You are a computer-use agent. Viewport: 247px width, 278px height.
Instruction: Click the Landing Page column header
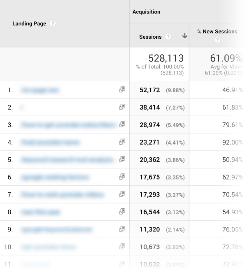point(29,23)
